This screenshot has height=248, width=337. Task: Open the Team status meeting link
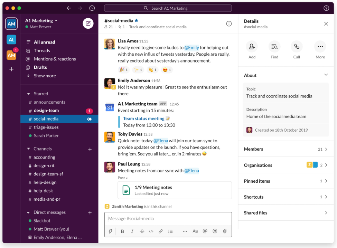pos(144,118)
